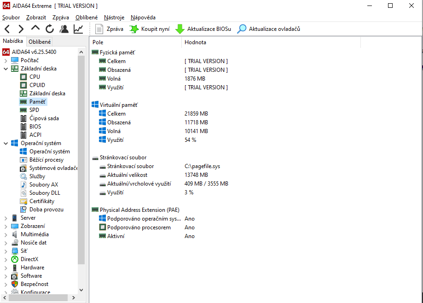Click the tree scrollbar up arrow
The width and height of the screenshot is (423, 303).
[x=81, y=52]
